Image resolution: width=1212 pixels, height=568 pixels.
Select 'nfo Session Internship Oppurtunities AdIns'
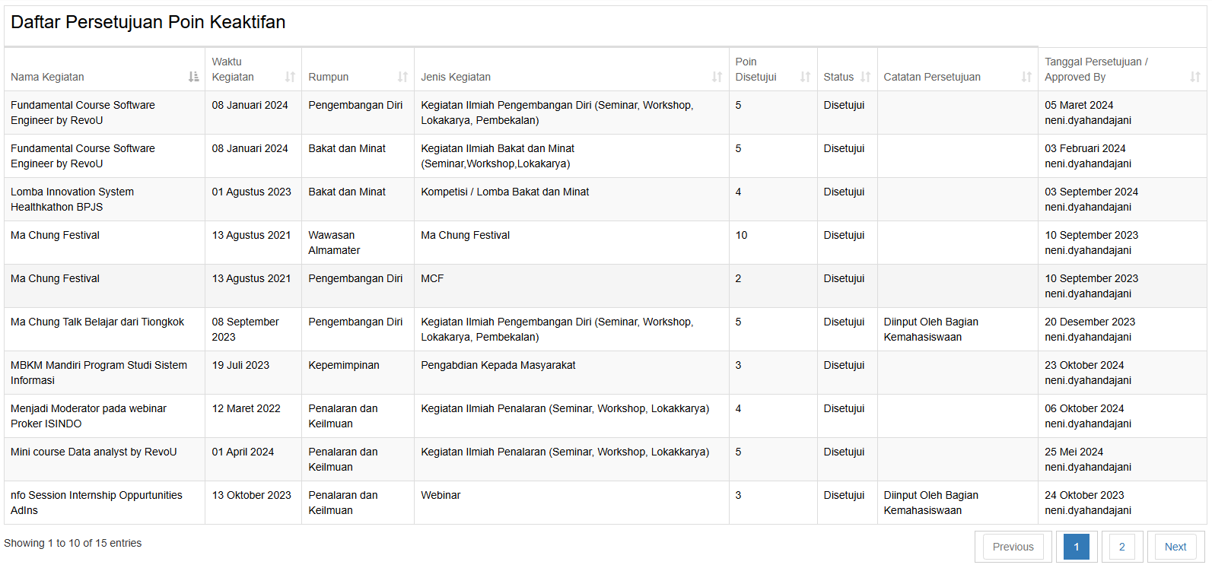pyautogui.click(x=97, y=503)
